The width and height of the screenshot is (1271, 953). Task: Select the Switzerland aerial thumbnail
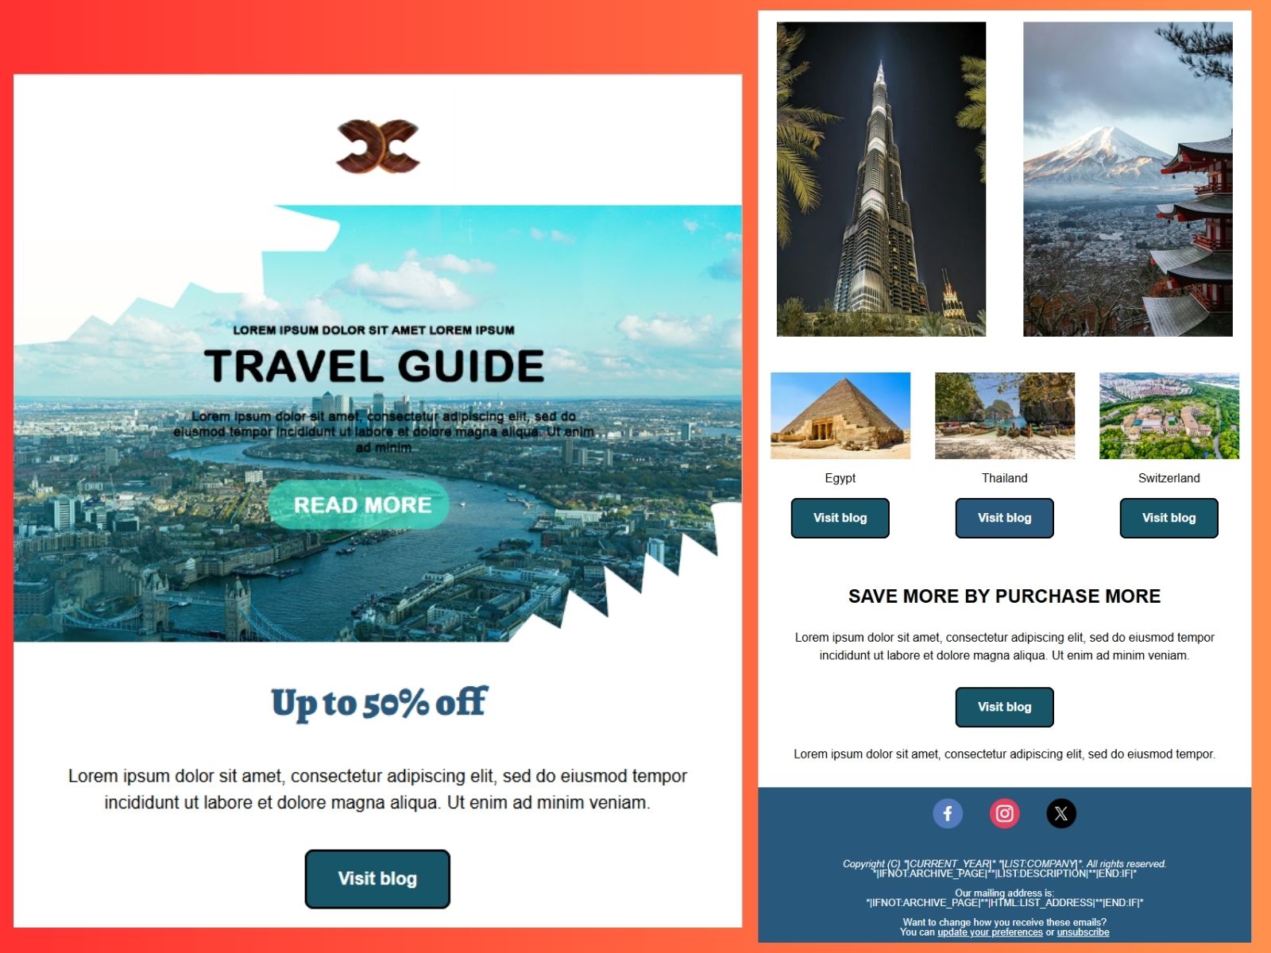pos(1169,415)
